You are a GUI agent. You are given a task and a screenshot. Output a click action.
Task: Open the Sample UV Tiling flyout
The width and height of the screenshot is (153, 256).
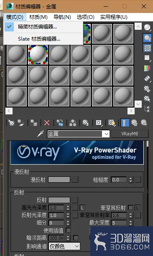147,58
